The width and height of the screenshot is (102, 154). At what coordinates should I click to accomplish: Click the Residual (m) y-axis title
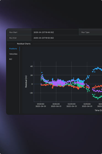click(26, 81)
